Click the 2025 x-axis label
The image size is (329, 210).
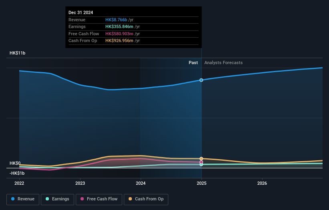point(202,183)
